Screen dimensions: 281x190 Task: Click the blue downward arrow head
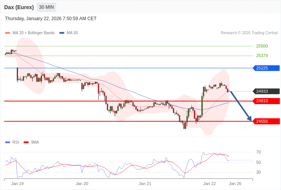pos(249,119)
